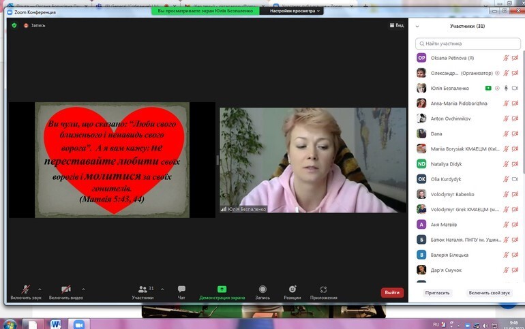Open Настройки просмотра dropdown
The width and height of the screenshot is (525, 329).
point(295,11)
